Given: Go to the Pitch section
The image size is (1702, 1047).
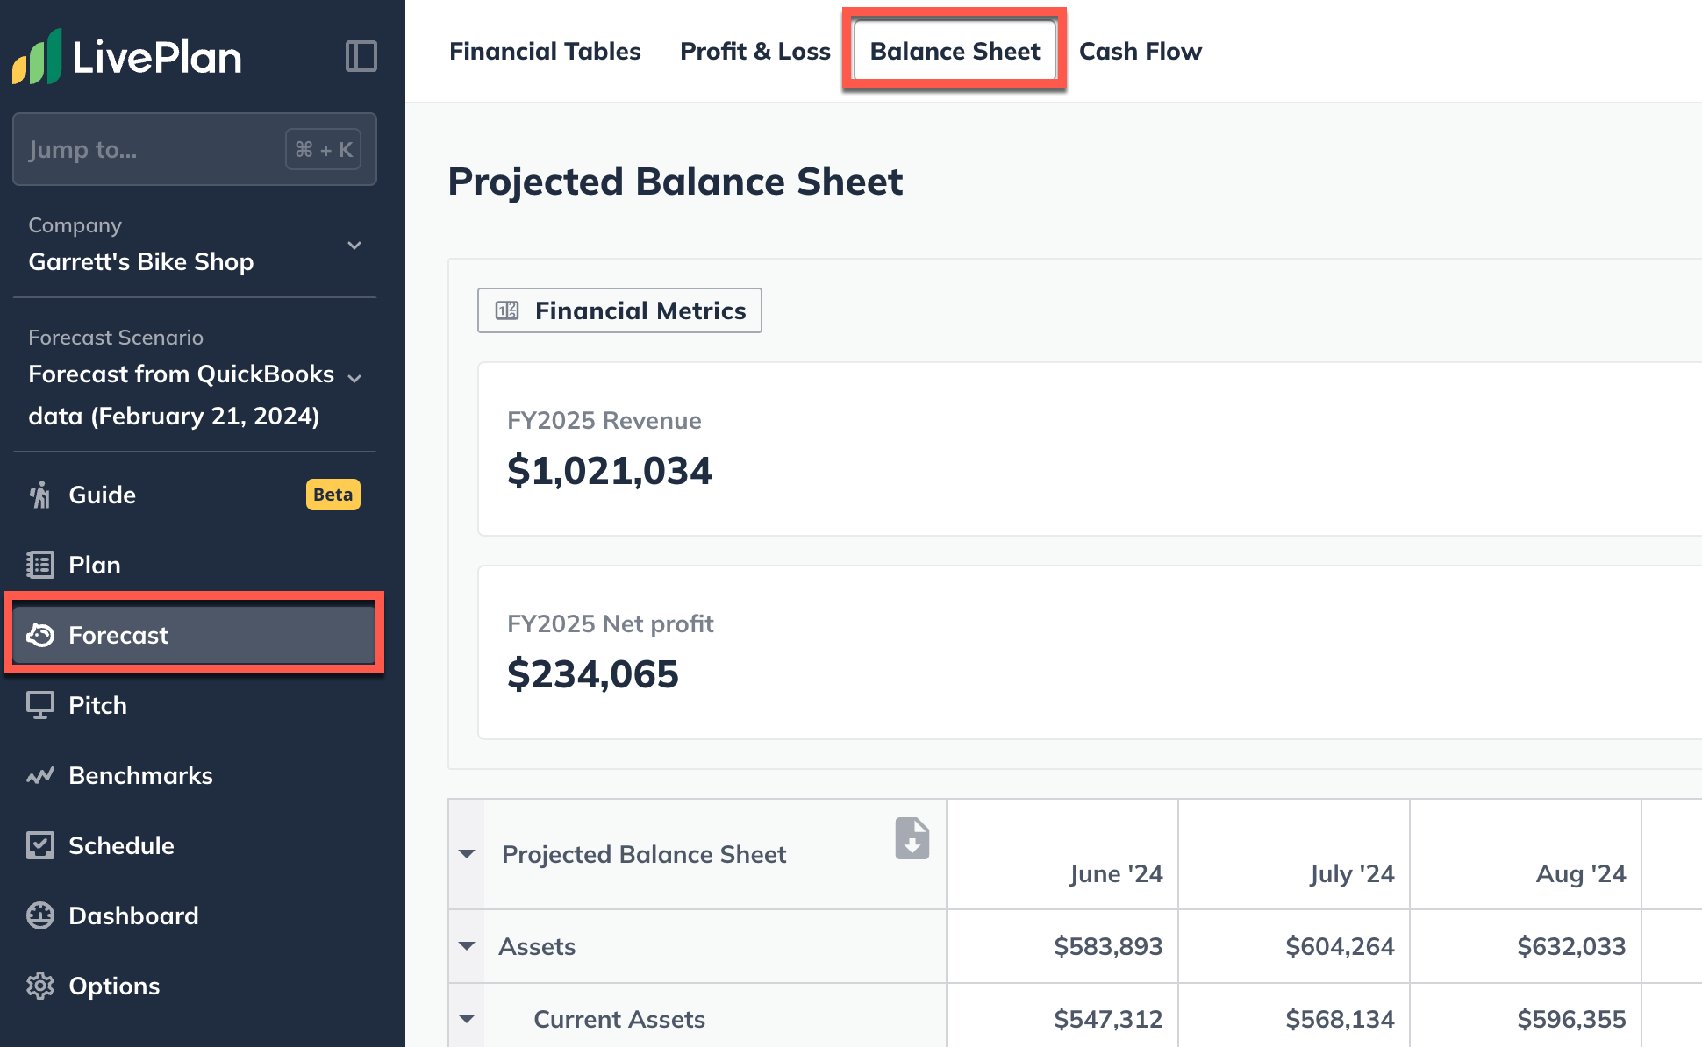Looking at the screenshot, I should click(x=195, y=705).
